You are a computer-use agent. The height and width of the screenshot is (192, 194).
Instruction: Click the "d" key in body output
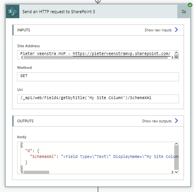pos(29,151)
